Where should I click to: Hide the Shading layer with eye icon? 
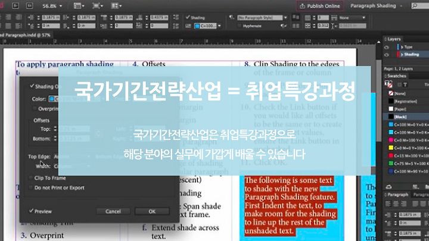(x=386, y=55)
